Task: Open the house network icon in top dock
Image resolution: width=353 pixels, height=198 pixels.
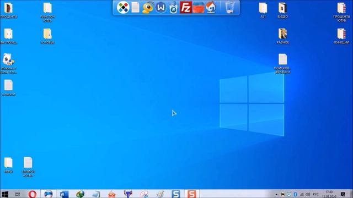Action: point(211,7)
